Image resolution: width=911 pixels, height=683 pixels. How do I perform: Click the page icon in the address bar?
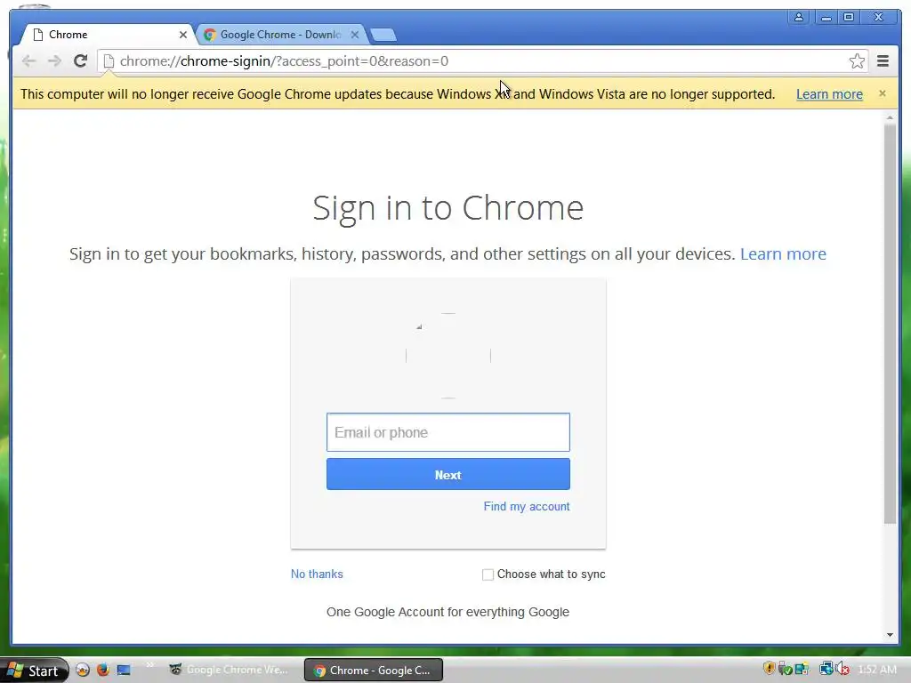[109, 61]
